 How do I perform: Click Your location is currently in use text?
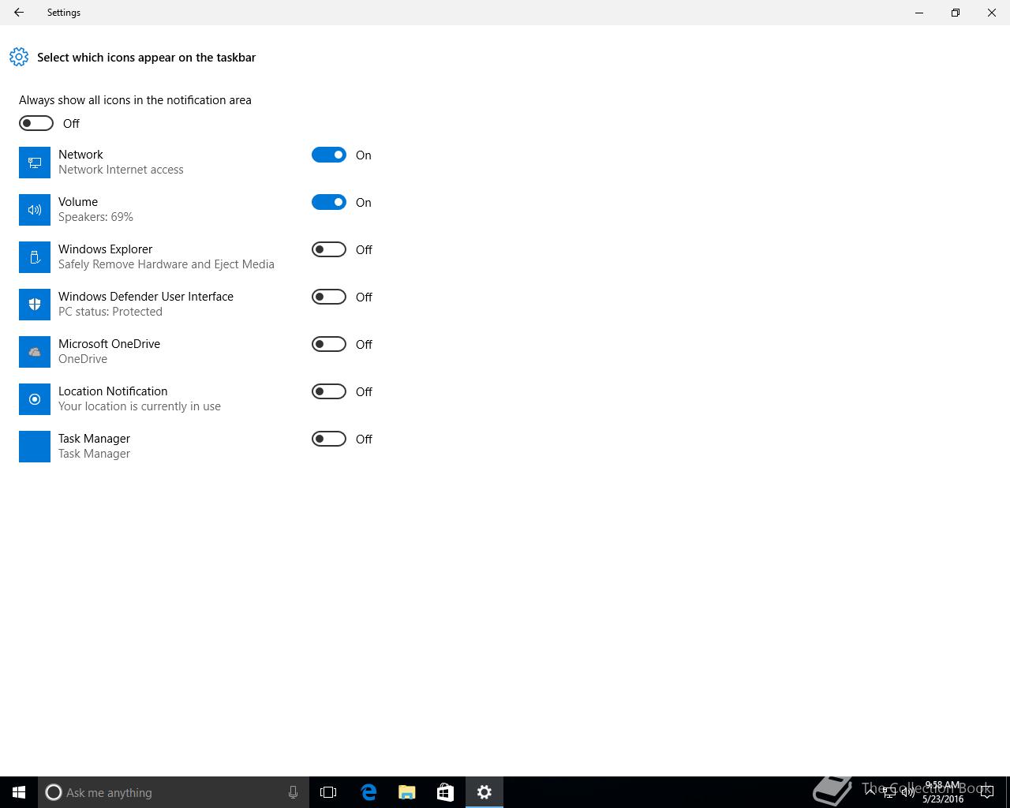(x=140, y=406)
